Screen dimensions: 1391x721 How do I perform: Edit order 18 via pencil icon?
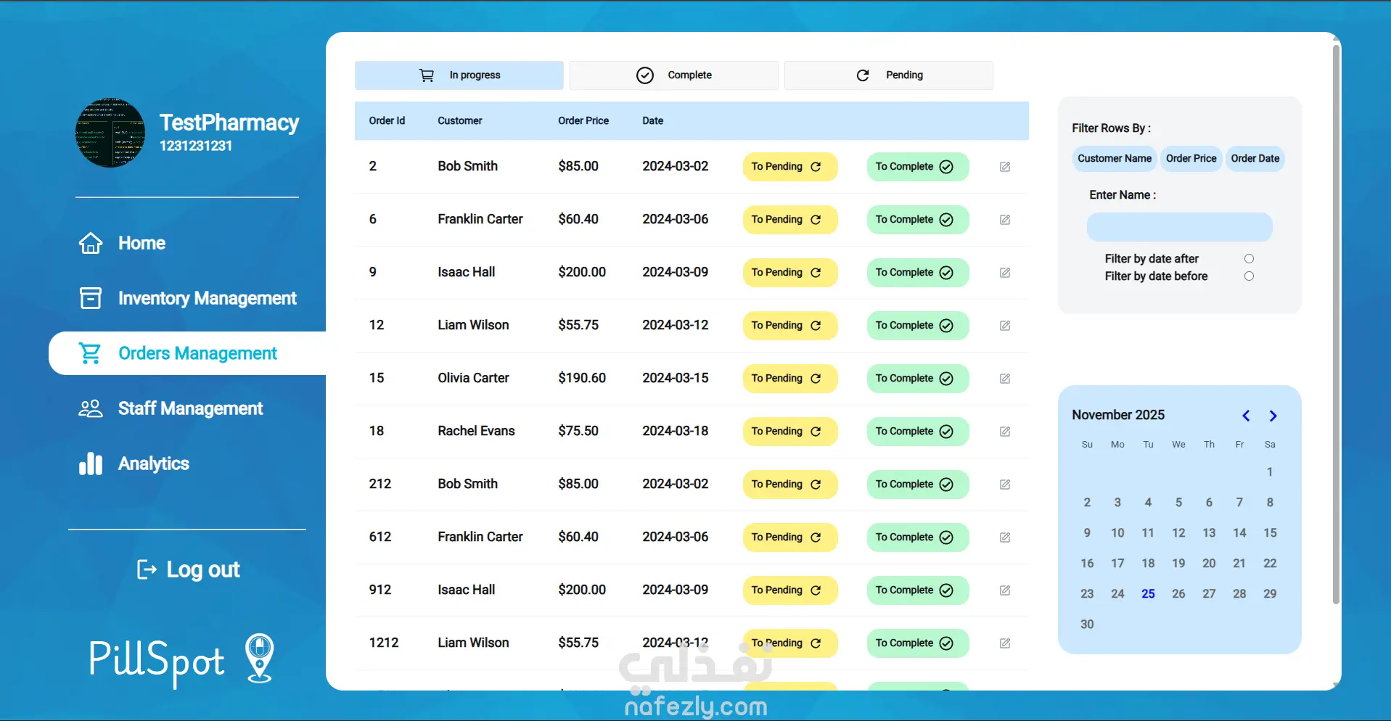(x=1005, y=432)
